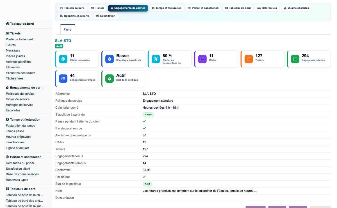Open Facturation du temps in sidebar

(x=21, y=126)
